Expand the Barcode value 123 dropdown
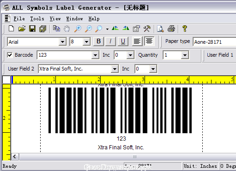The height and width of the screenshot is (171, 236). point(95,55)
